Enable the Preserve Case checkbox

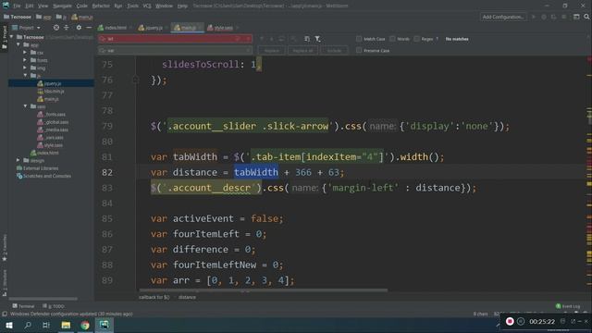coord(359,50)
